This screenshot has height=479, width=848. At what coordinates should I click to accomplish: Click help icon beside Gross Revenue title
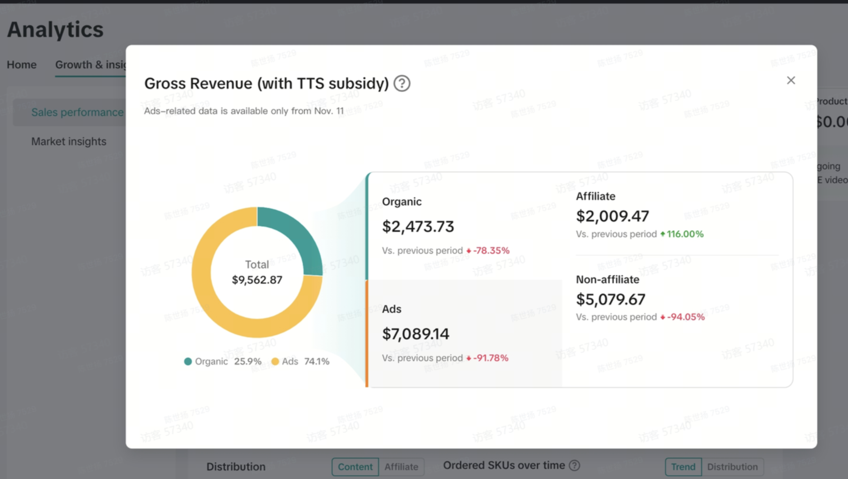[x=402, y=84]
